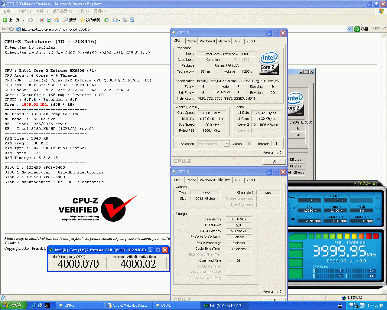Click the IE Print icon
This screenshot has width=387, height=310.
(125, 20)
